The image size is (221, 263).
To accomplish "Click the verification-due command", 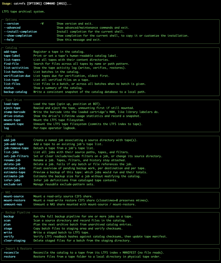I will tap(17, 76).
